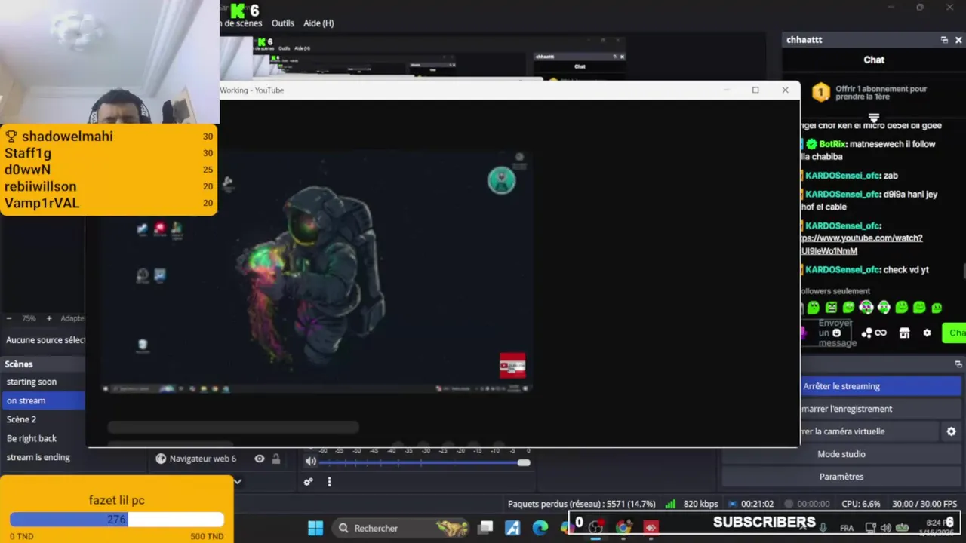This screenshot has width=966, height=543.
Task: Mute audio with the speaker icon in the mixer
Action: coord(311,462)
